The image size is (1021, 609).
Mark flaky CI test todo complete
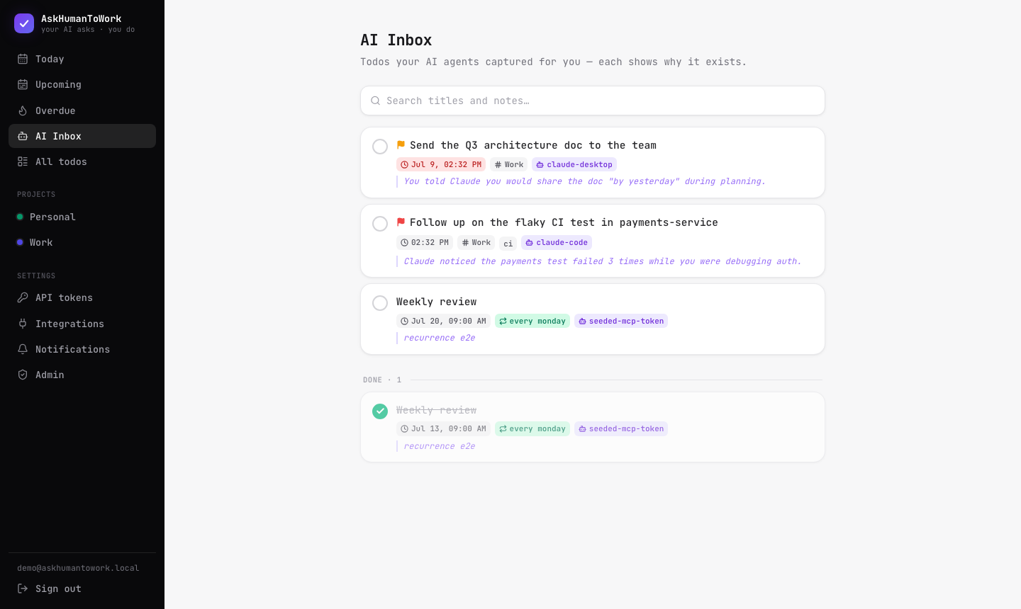tap(380, 224)
